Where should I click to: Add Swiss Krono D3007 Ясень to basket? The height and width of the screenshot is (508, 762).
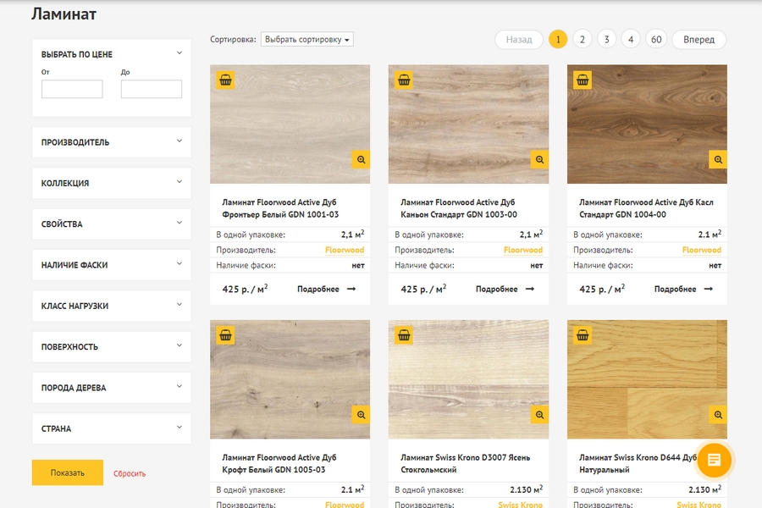click(x=404, y=335)
